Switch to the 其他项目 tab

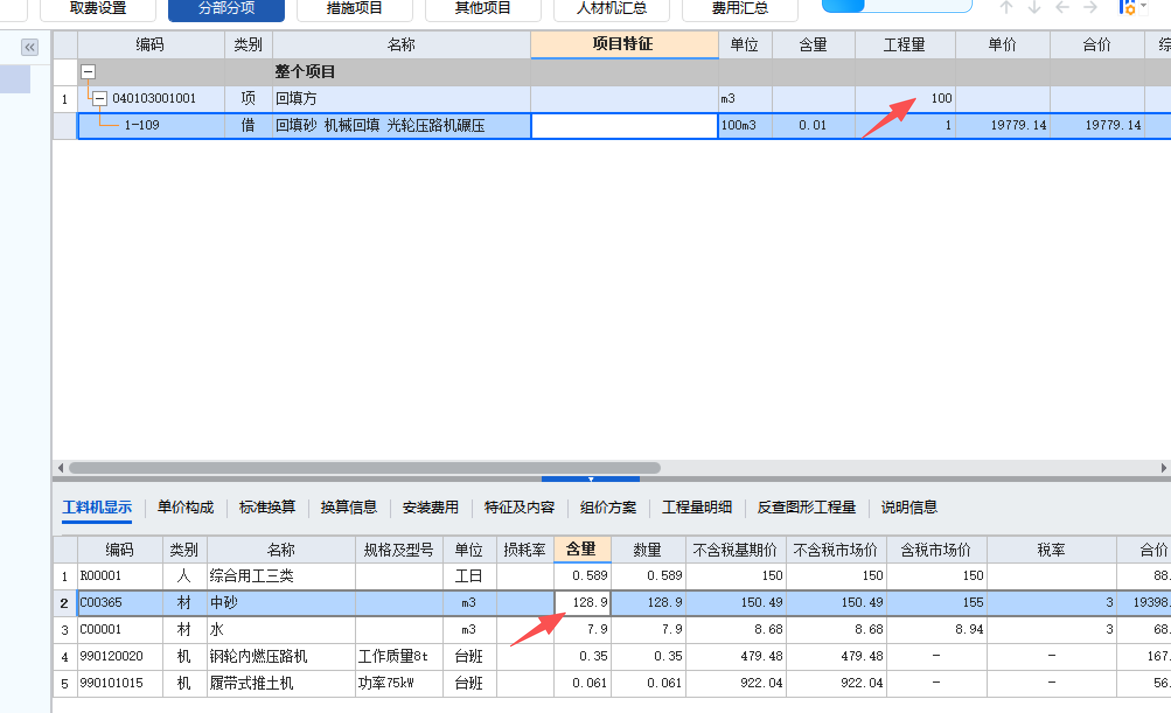482,8
